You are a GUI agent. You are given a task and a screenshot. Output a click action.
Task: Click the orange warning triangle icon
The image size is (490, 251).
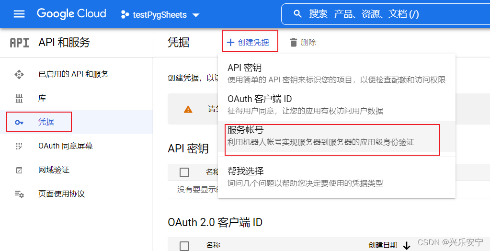pyautogui.click(x=188, y=109)
